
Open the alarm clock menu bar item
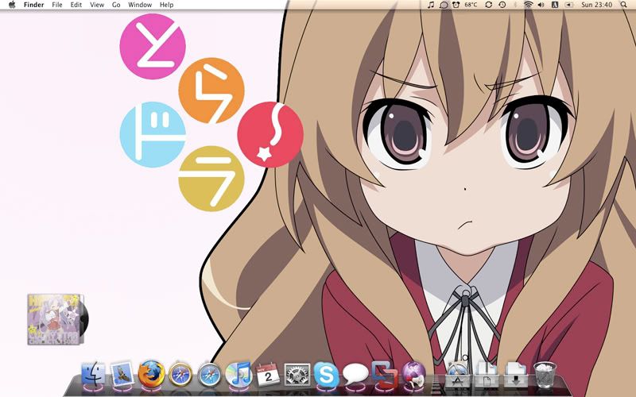(x=456, y=5)
